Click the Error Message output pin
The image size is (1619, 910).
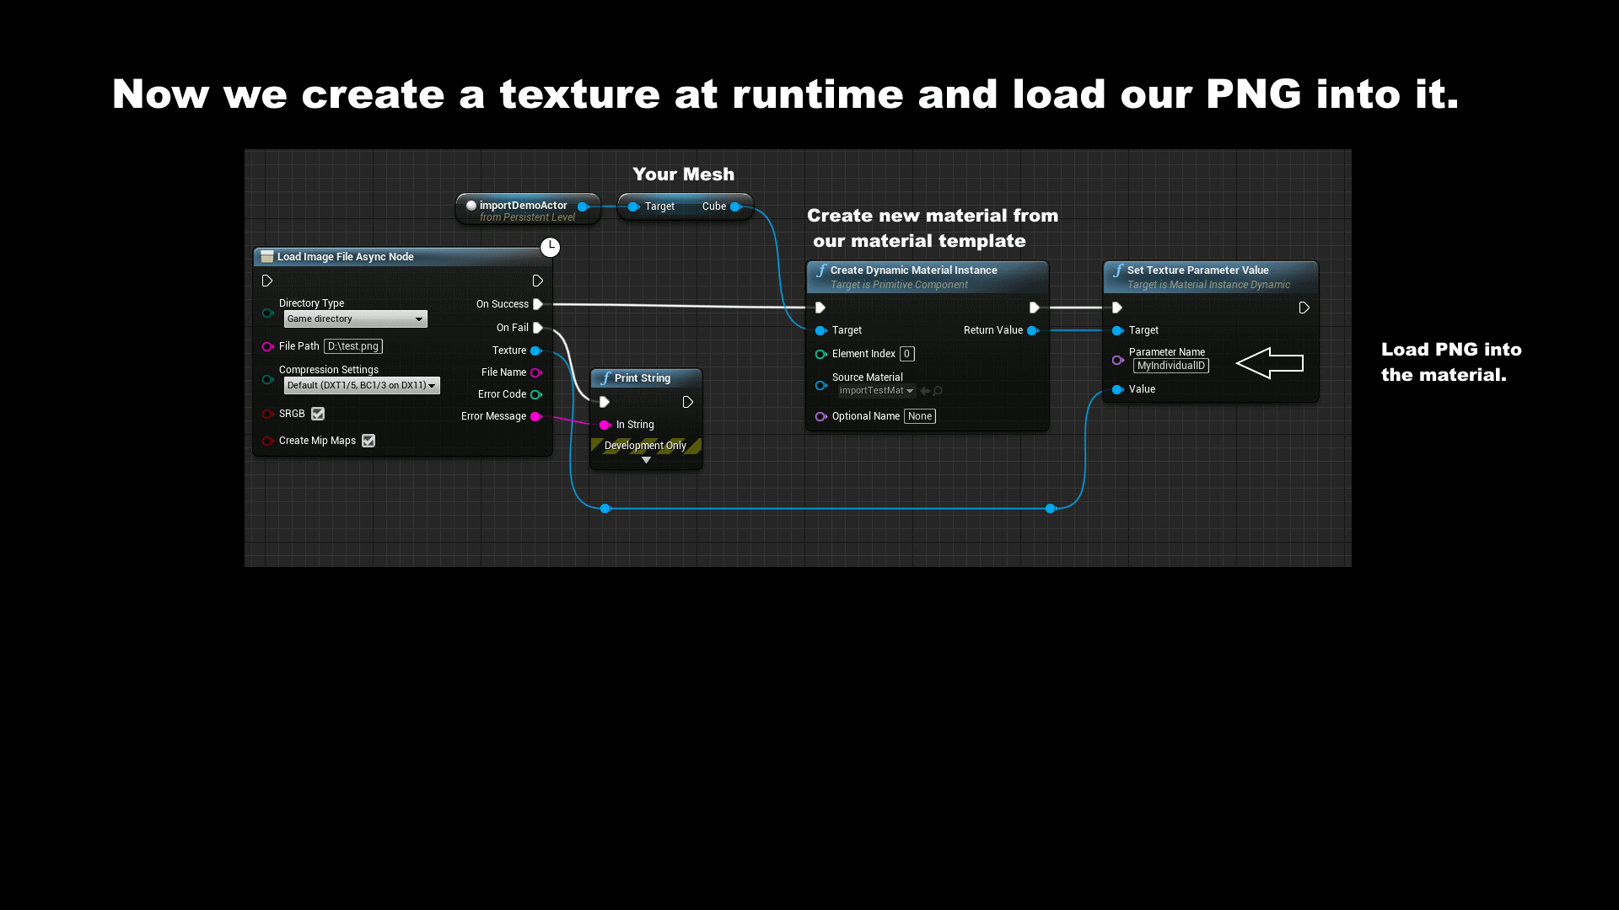pos(535,416)
